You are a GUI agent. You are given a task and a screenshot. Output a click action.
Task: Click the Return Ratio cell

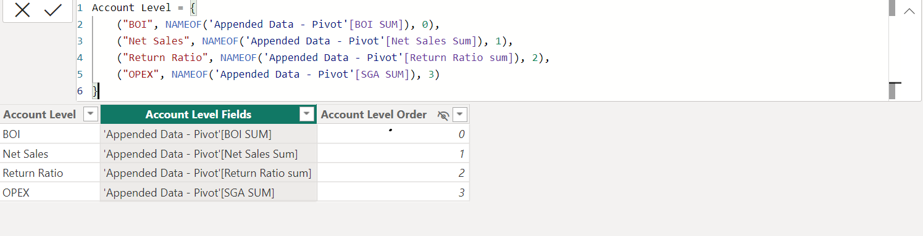pyautogui.click(x=50, y=173)
